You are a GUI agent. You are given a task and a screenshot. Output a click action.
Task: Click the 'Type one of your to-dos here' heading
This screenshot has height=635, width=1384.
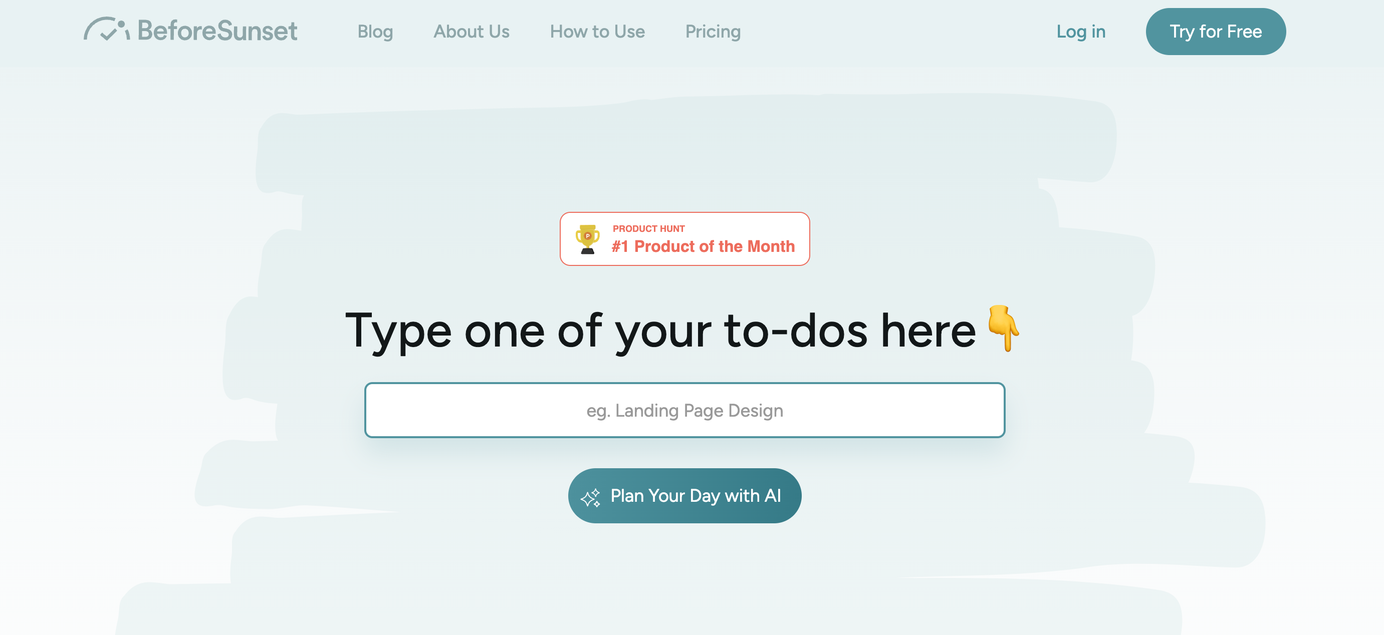click(660, 331)
